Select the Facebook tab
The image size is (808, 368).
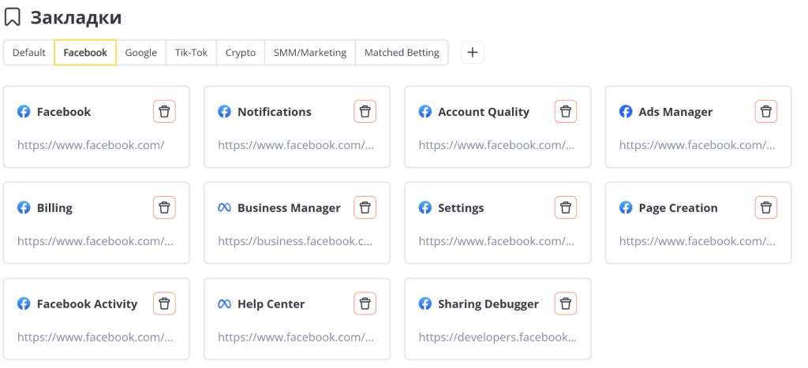click(x=85, y=53)
